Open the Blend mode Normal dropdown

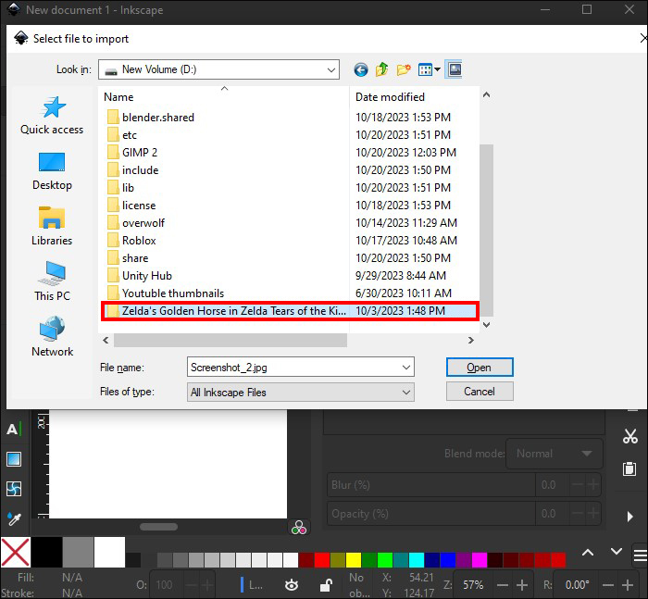coord(554,454)
